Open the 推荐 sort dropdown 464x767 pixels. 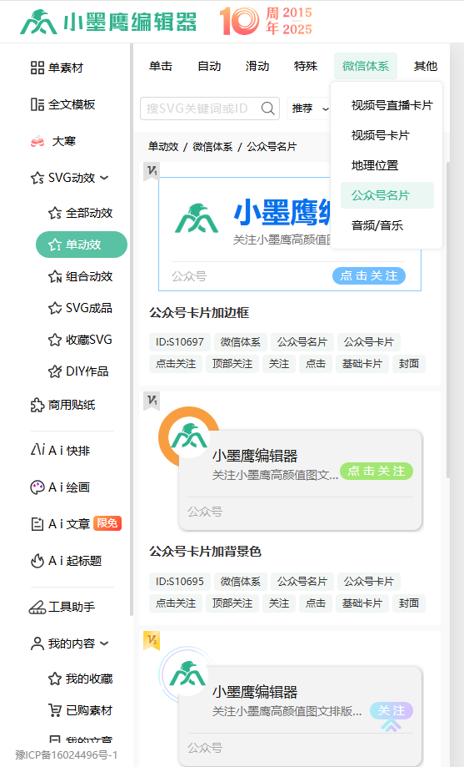[x=310, y=108]
